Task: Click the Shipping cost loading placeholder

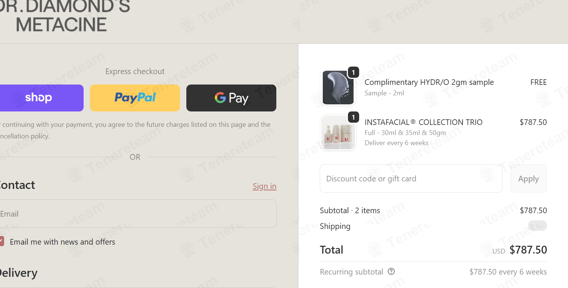Action: (x=538, y=226)
